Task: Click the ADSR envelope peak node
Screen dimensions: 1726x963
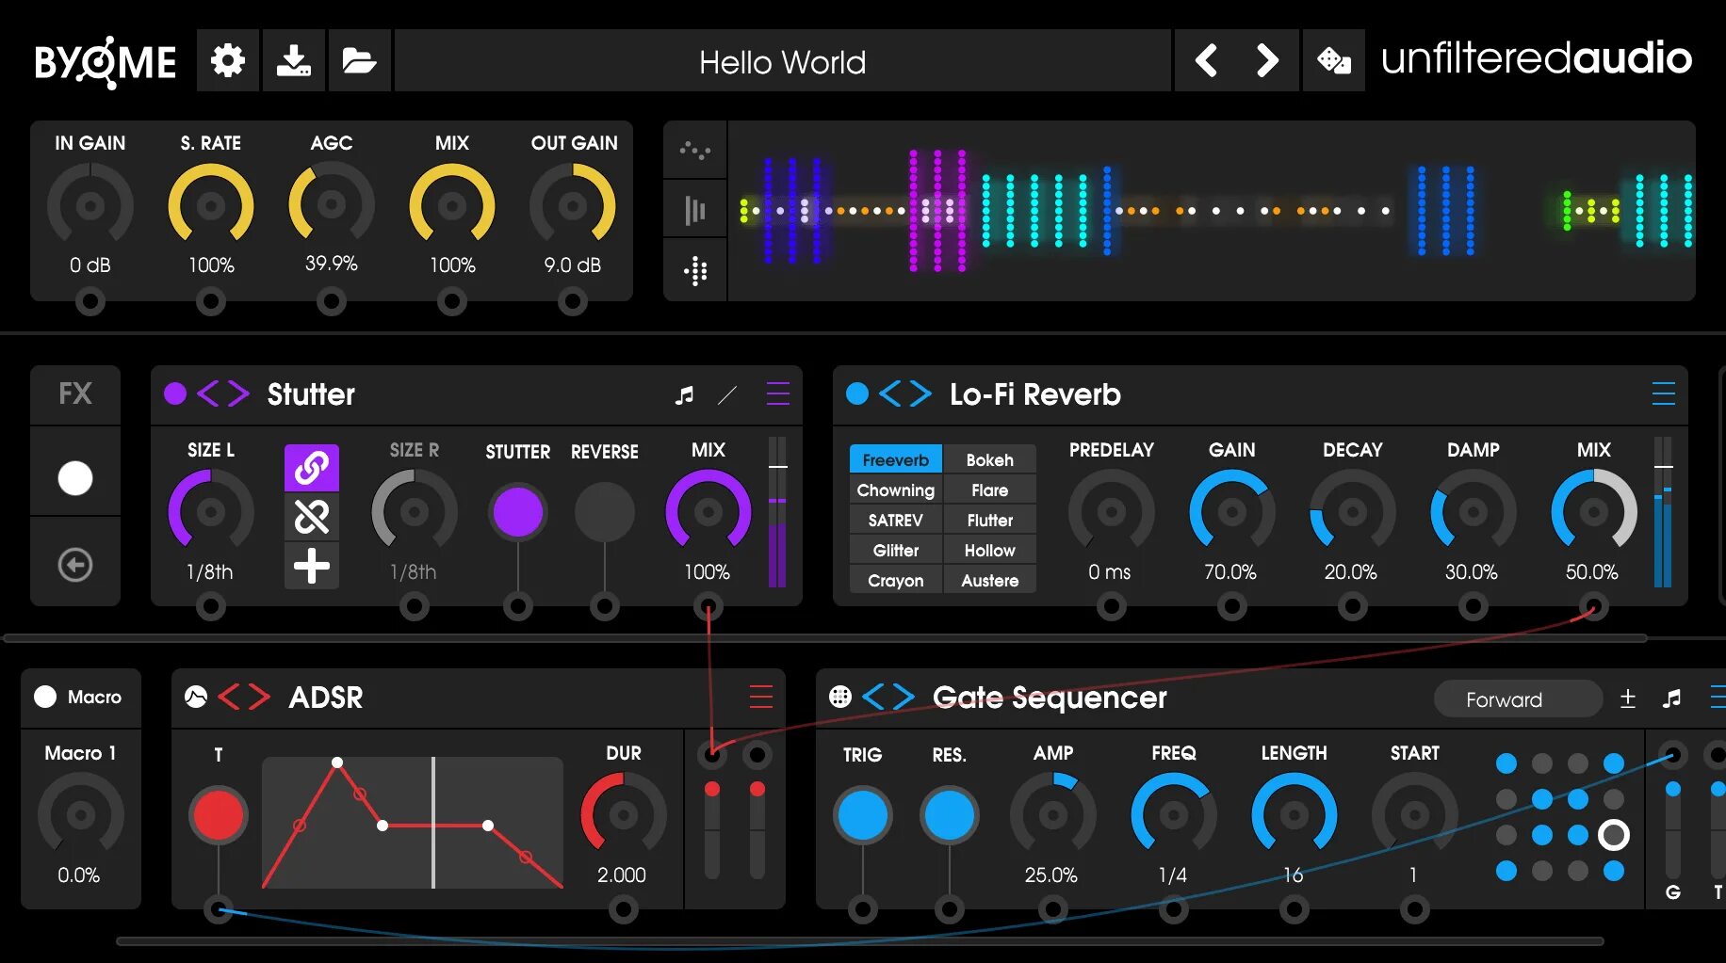Action: pyautogui.click(x=337, y=762)
